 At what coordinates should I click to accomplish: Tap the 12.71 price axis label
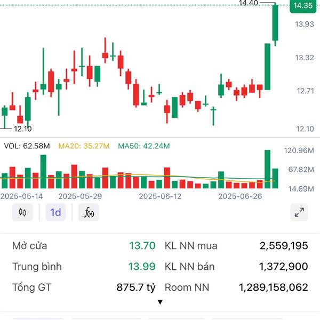pyautogui.click(x=305, y=91)
